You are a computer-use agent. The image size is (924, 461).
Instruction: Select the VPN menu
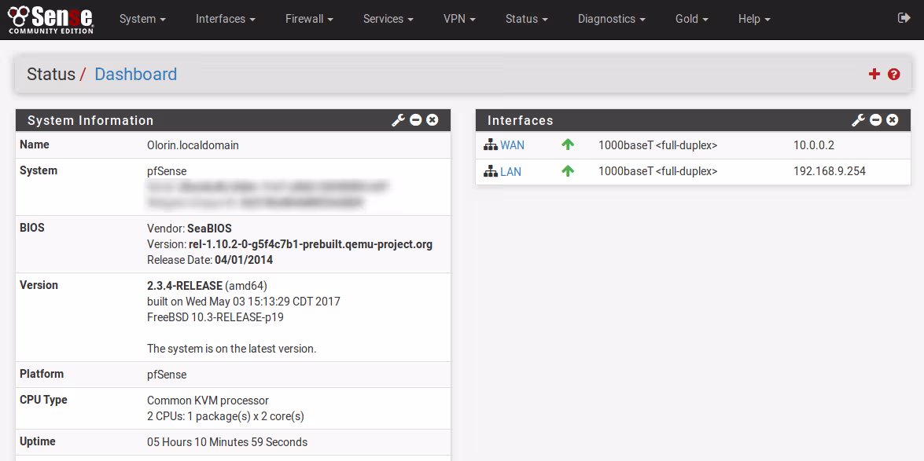tap(459, 19)
